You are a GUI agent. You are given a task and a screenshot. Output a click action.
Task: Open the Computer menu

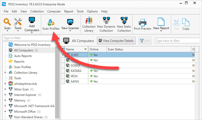click(54, 11)
